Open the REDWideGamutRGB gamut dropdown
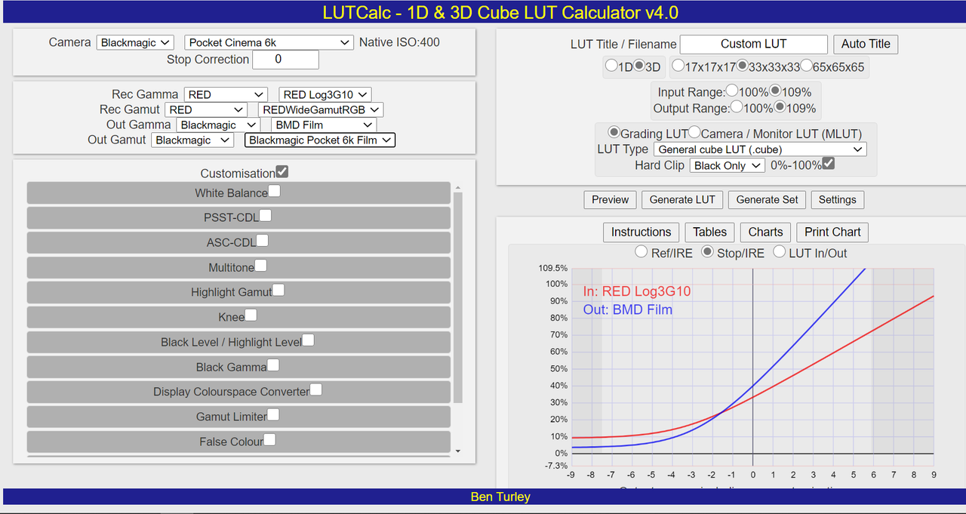The height and width of the screenshot is (514, 966). pos(320,109)
